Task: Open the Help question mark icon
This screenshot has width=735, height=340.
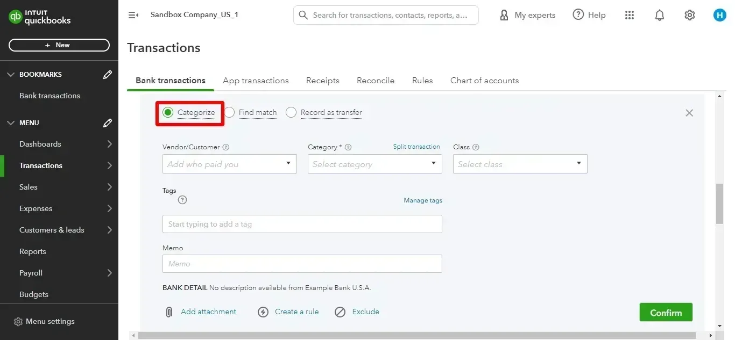Action: click(578, 15)
